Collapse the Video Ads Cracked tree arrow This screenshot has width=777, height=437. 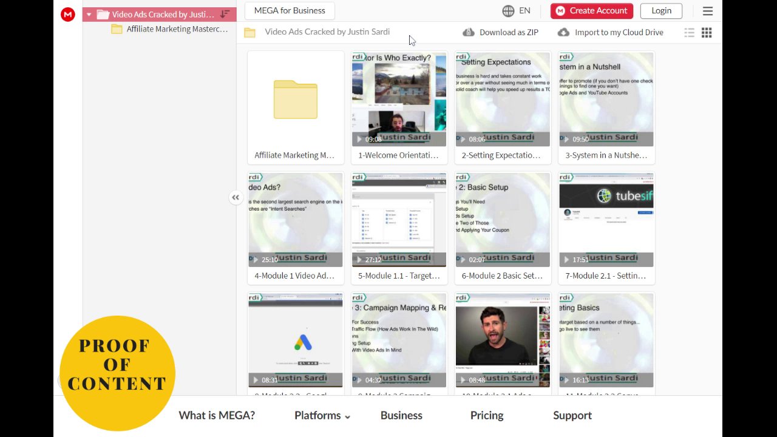[x=89, y=15]
